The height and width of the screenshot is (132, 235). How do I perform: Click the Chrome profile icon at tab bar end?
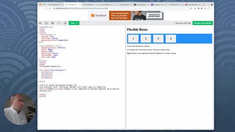pyautogui.click(x=211, y=5)
